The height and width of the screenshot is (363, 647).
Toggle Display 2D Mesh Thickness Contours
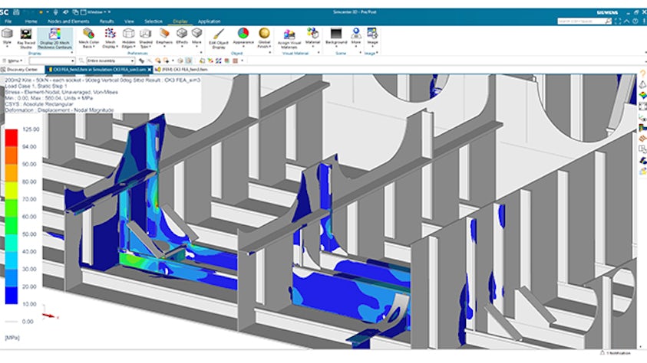click(54, 37)
